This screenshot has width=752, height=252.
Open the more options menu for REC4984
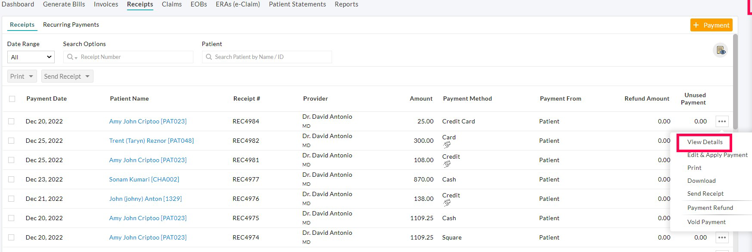pyautogui.click(x=722, y=121)
